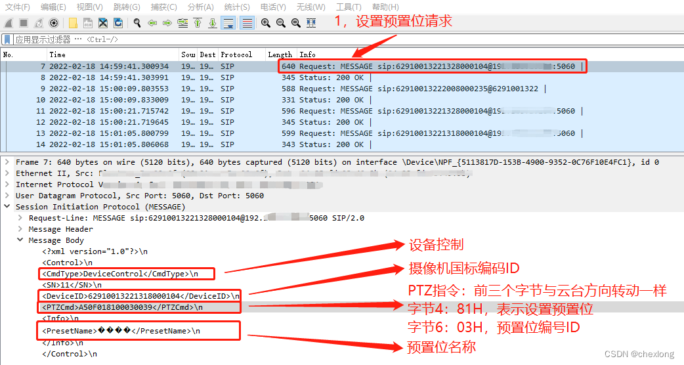Viewport: 684px width, 365px height.
Task: Select packet 8 with 345 Status 200 OK
Action: pos(342,77)
